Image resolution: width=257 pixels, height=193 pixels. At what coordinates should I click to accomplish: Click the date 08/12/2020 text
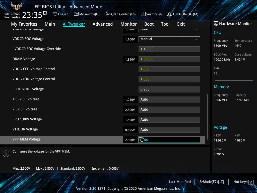pos(13,14)
